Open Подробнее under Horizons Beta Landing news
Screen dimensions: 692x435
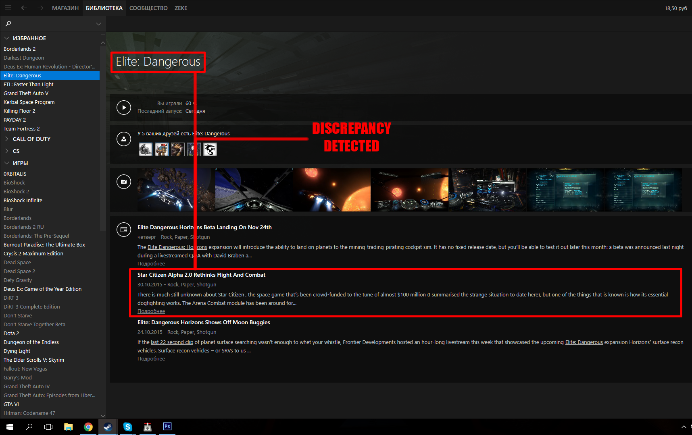click(151, 264)
